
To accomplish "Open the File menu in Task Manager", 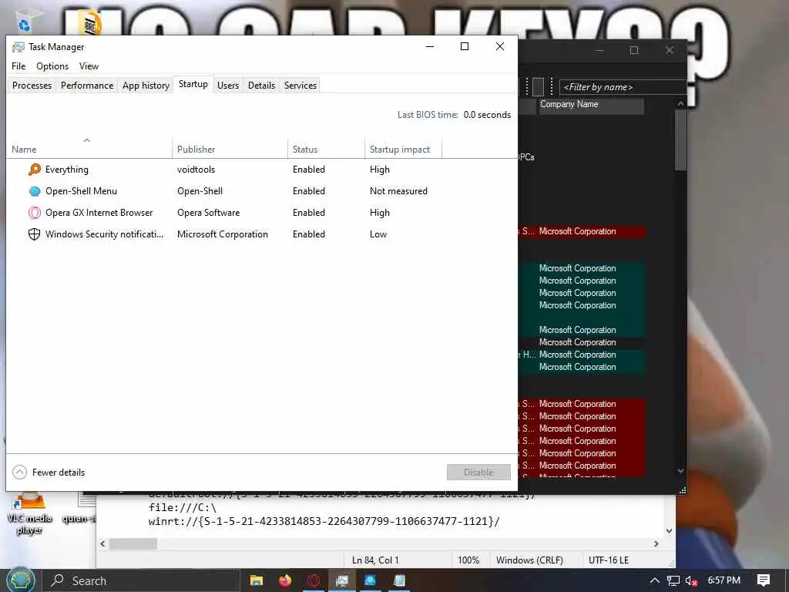I will (18, 66).
